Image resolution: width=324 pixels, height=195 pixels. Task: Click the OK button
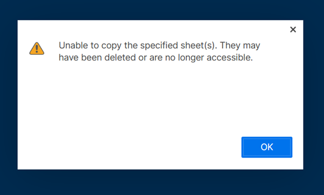point(267,147)
